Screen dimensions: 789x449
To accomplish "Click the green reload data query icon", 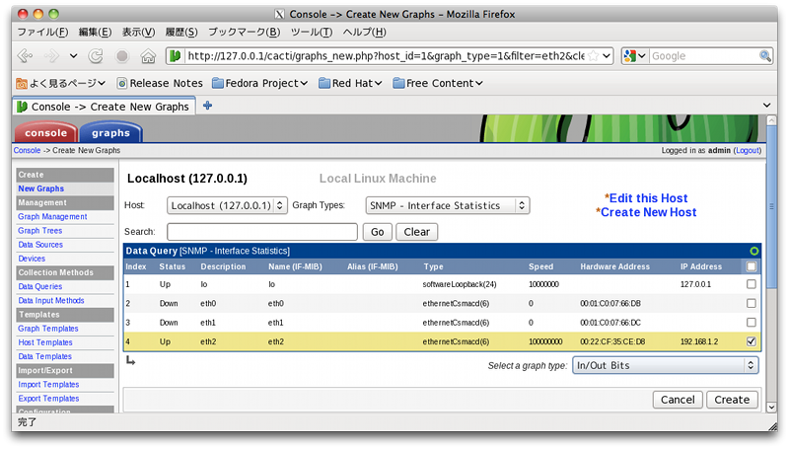I will (754, 252).
